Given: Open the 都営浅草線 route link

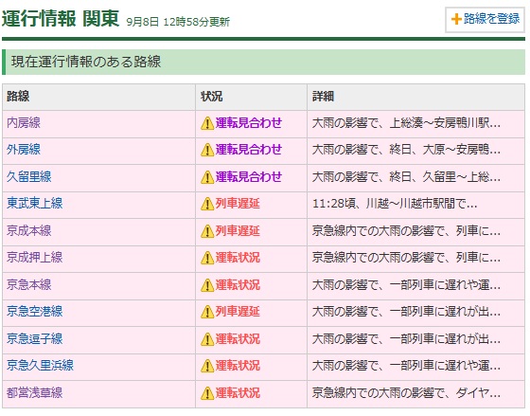Looking at the screenshot, I should (x=35, y=392).
